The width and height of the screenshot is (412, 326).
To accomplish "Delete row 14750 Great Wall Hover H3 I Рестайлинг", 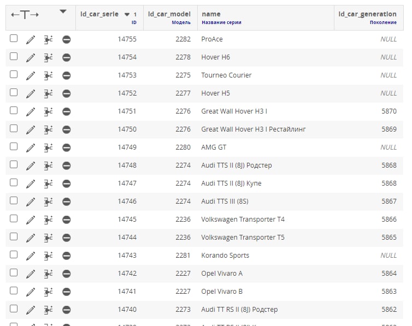I will coord(67,129).
